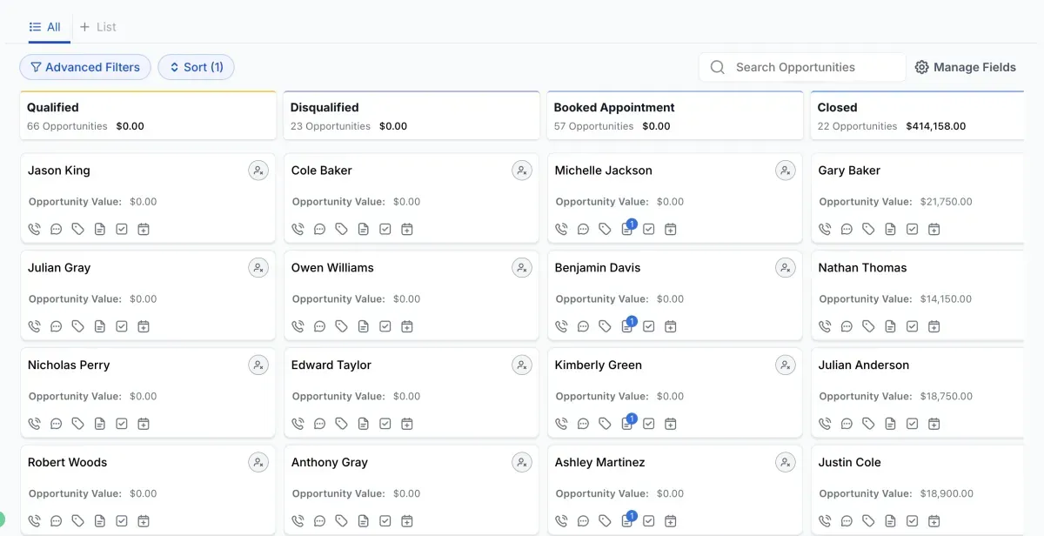
Task: Open the notes icon with badge on Michelle Jackson's card
Action: pos(626,230)
